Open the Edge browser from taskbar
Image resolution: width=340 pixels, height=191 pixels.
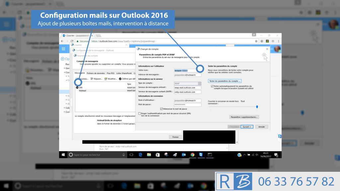click(x=140, y=155)
